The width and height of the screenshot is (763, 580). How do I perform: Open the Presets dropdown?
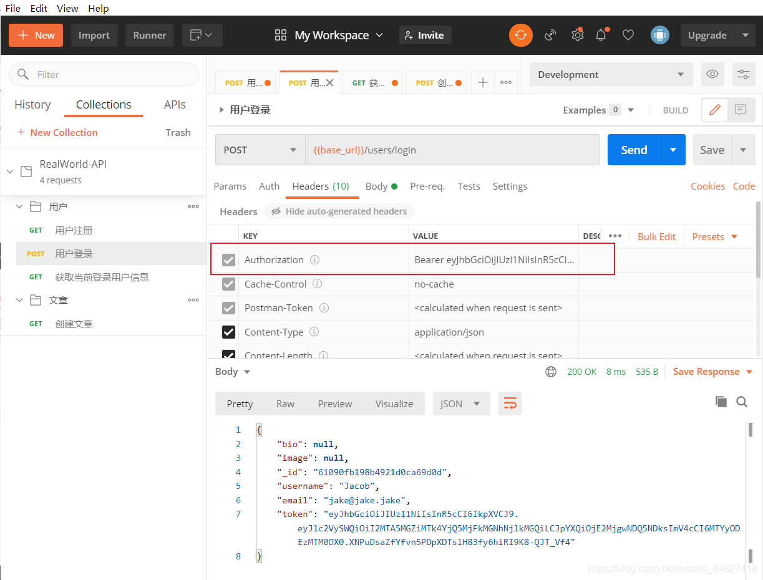(715, 236)
